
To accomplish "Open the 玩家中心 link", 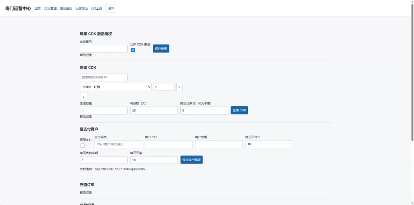I will (82, 8).
